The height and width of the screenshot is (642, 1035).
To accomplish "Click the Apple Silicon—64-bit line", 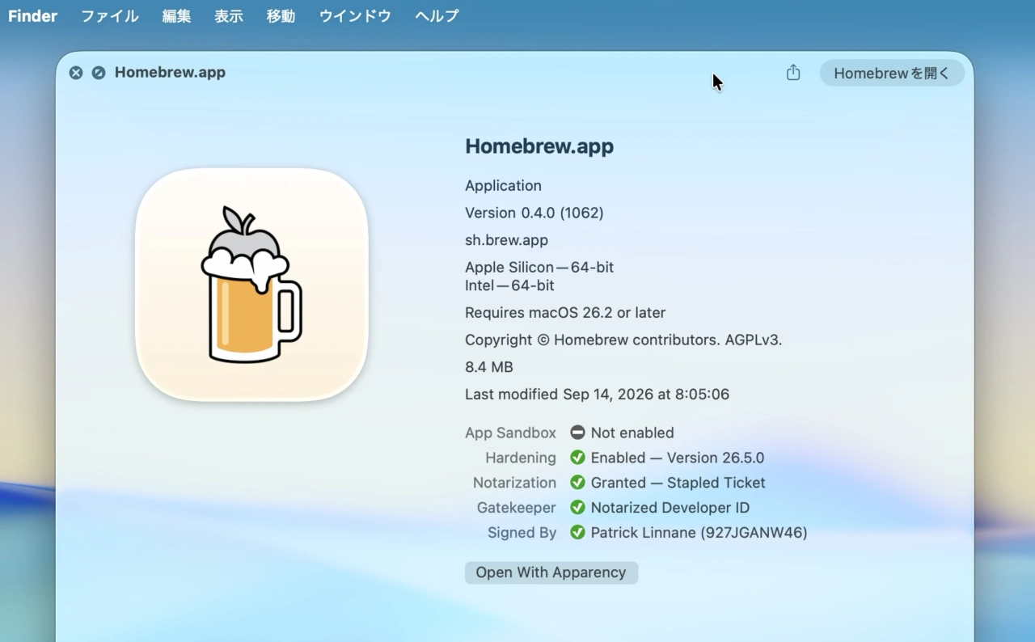I will pyautogui.click(x=539, y=268).
